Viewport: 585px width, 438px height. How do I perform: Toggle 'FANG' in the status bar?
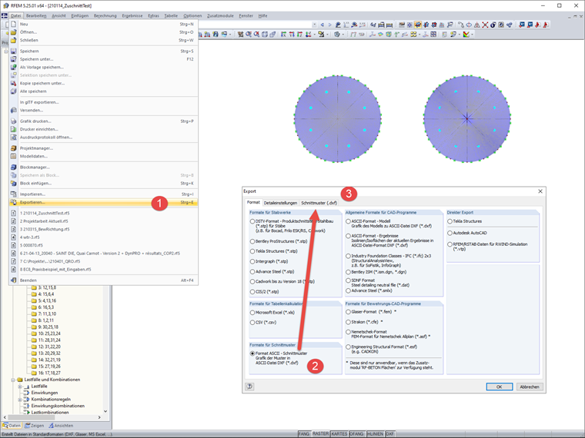click(x=304, y=434)
